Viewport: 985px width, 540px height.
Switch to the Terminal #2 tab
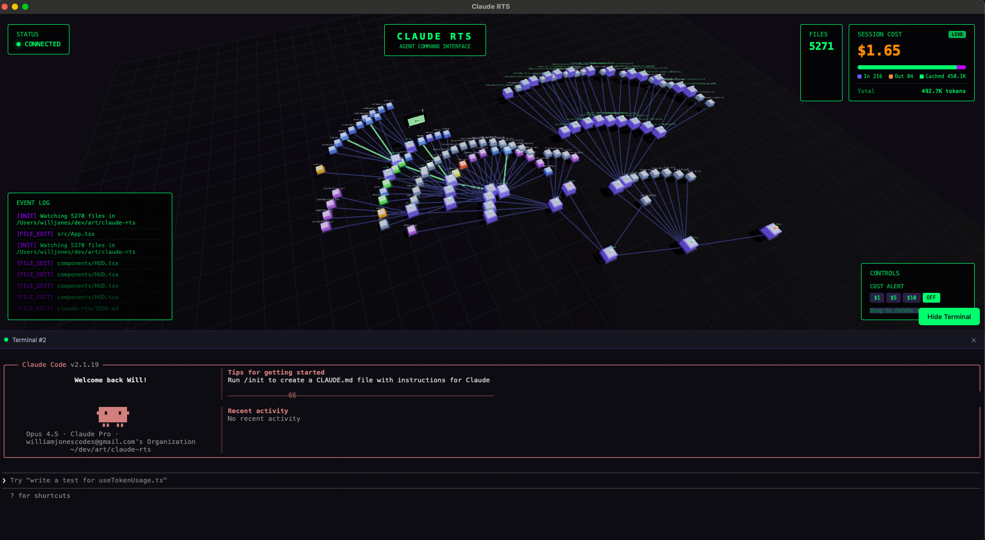tap(29, 340)
